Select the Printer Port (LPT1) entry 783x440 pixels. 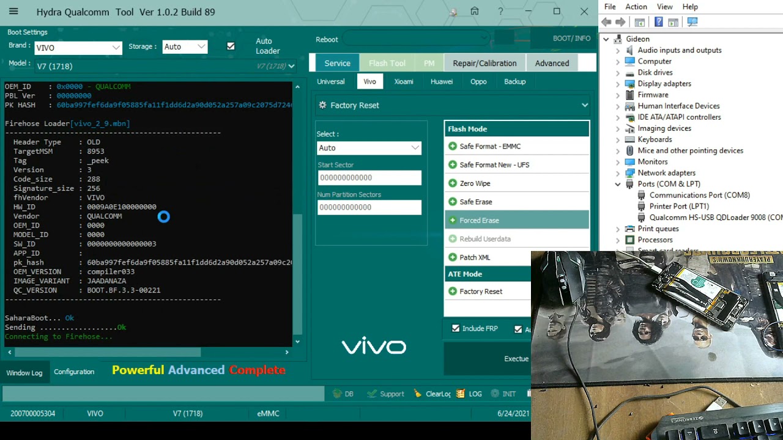679,206
